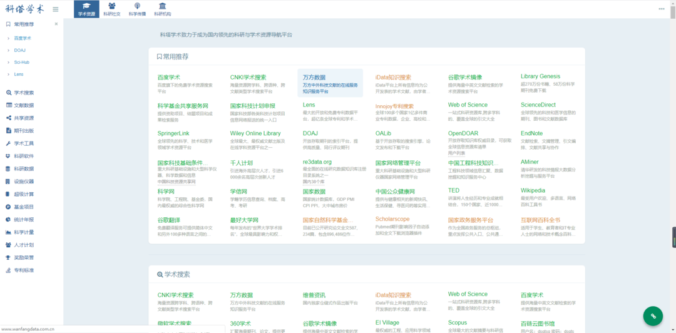The image size is (676, 333).
Task: Click the 学术搜索 magnifier icon in sidebar
Action: click(x=9, y=93)
